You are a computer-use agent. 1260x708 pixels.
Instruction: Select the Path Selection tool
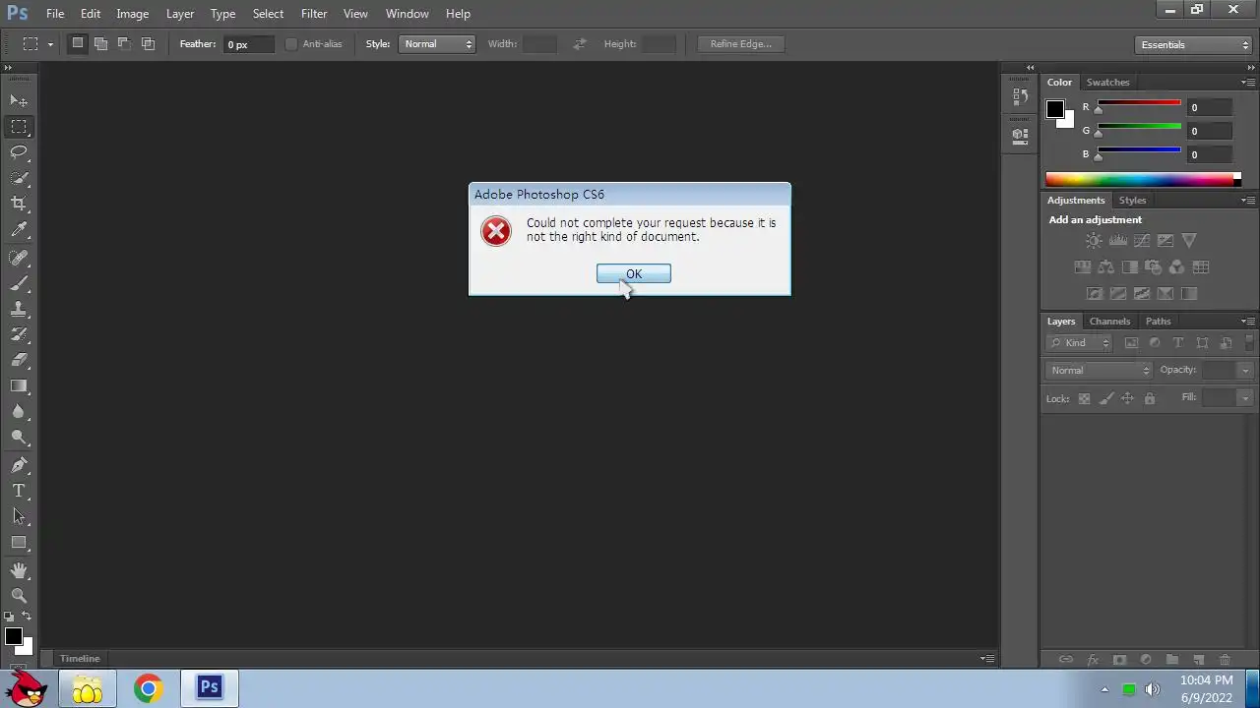tap(19, 516)
